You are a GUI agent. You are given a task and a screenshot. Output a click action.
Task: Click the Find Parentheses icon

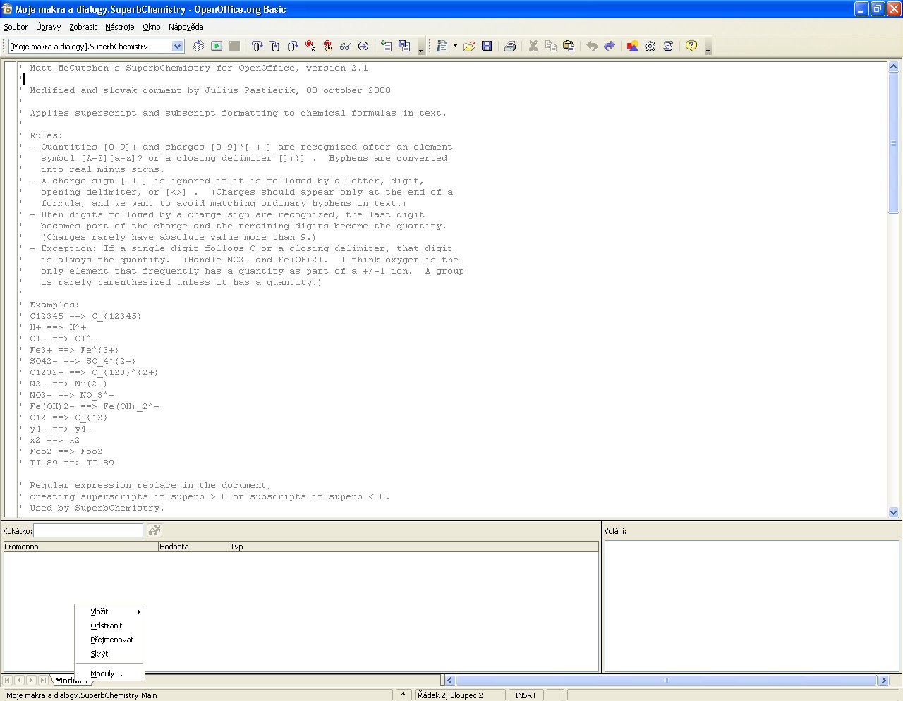coord(363,46)
